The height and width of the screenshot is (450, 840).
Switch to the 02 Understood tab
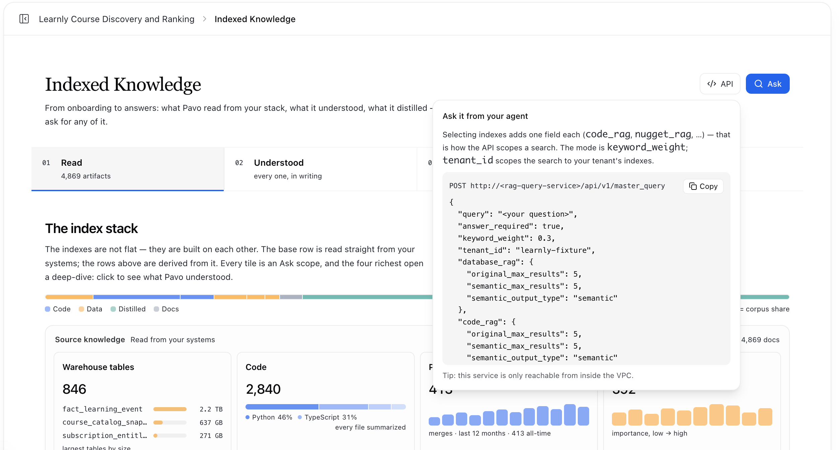(x=321, y=169)
